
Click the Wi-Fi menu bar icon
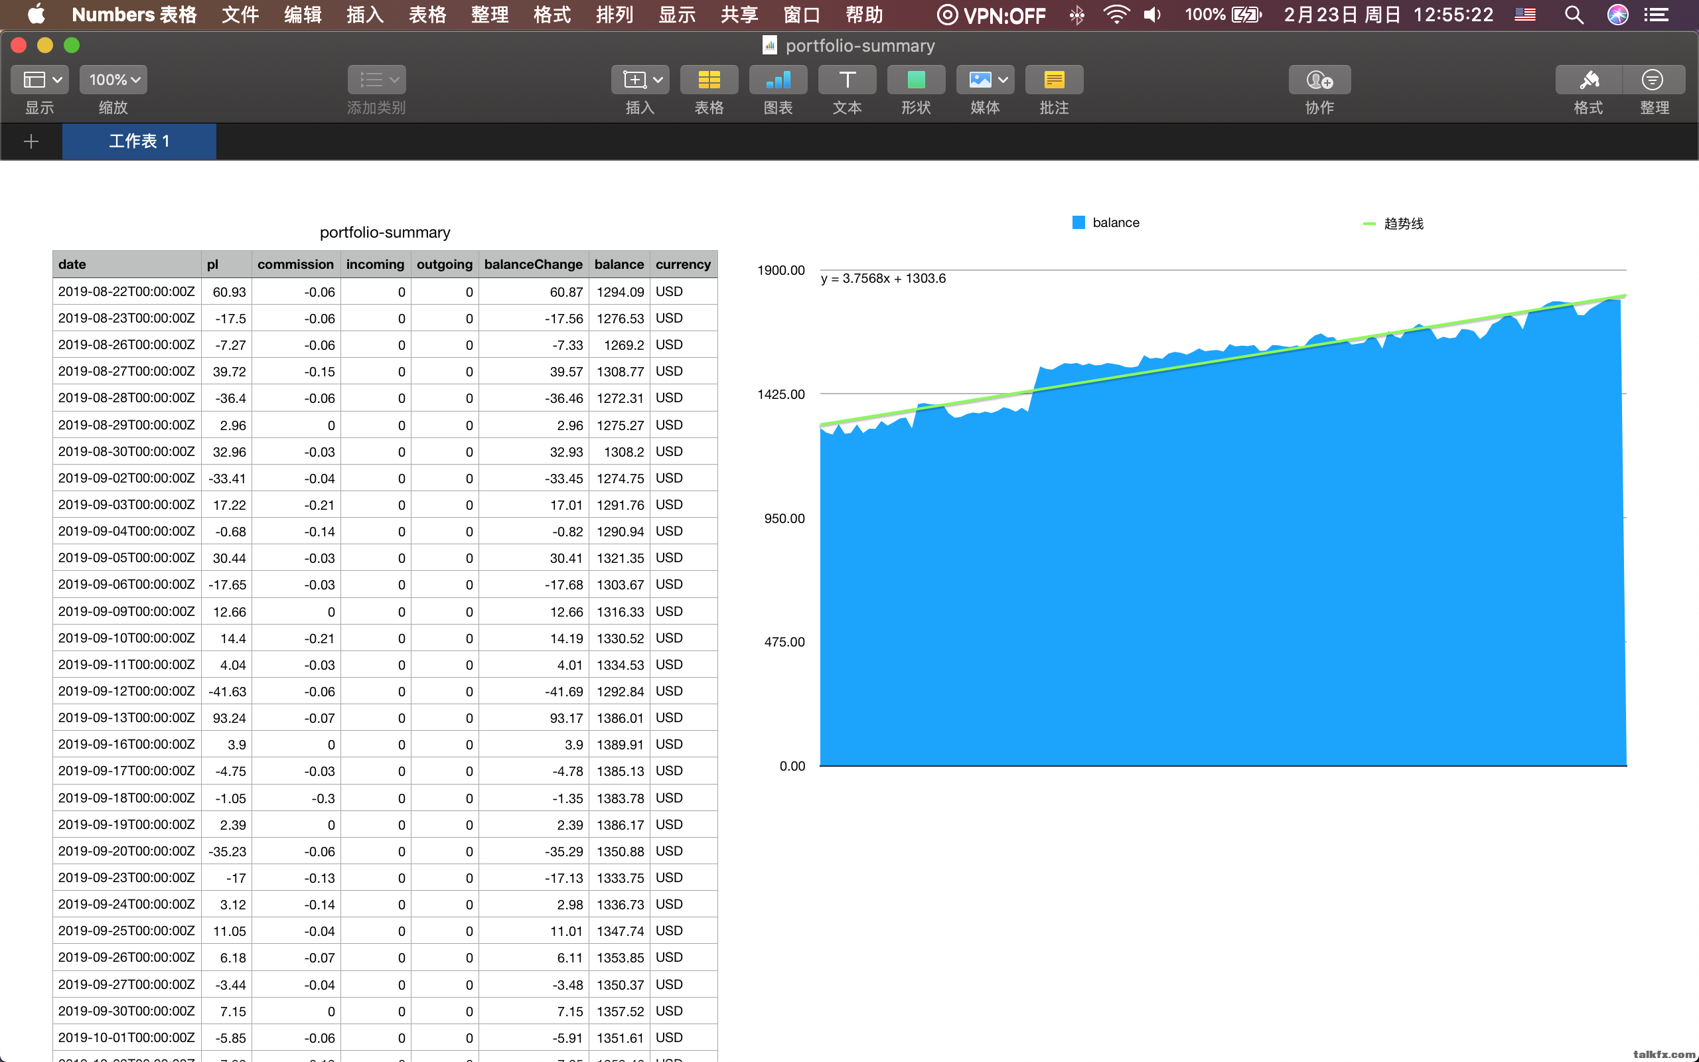pos(1116,14)
